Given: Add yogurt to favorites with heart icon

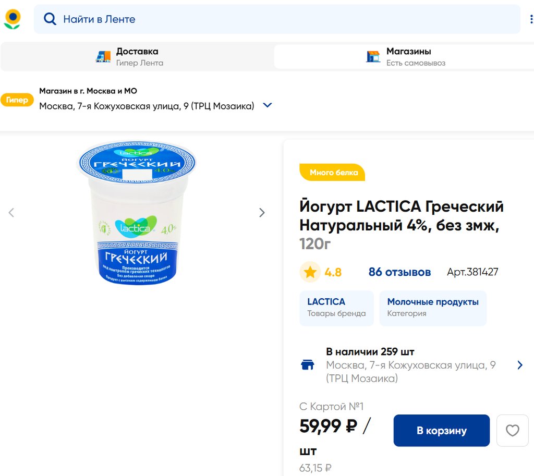Looking at the screenshot, I should (x=512, y=431).
